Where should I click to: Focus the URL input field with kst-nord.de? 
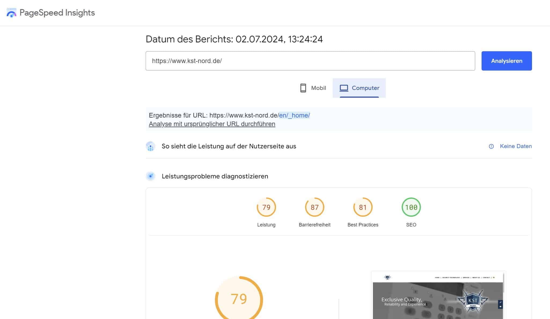click(310, 61)
